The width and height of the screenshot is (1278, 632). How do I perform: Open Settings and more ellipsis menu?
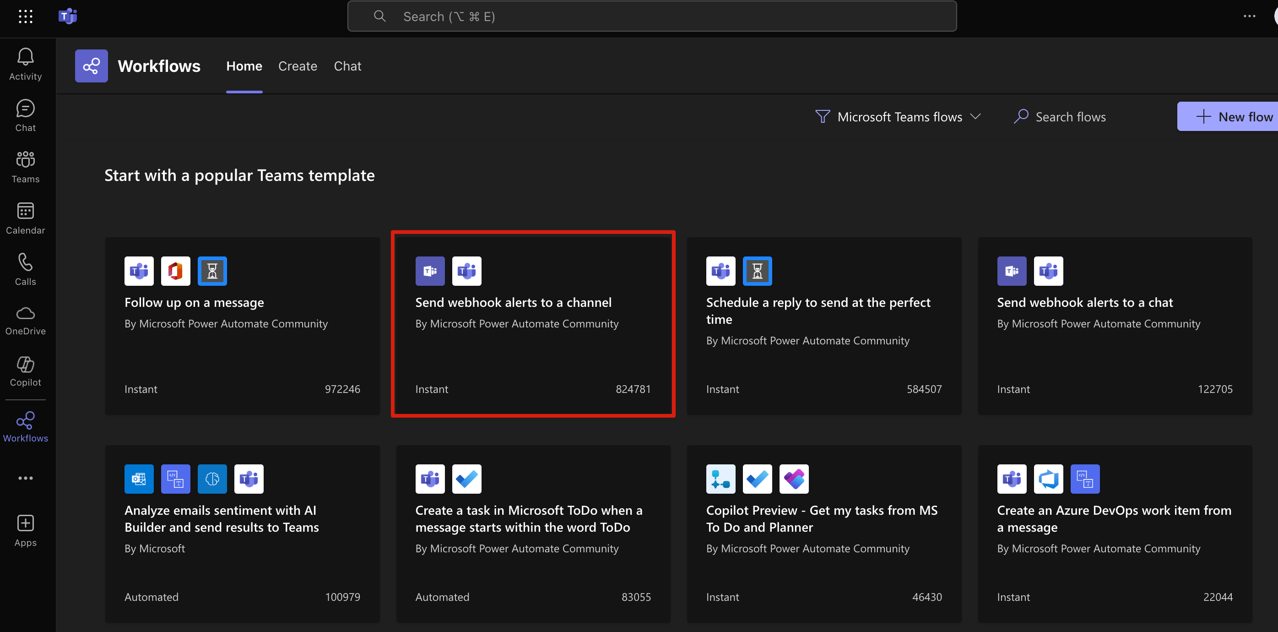1249,16
